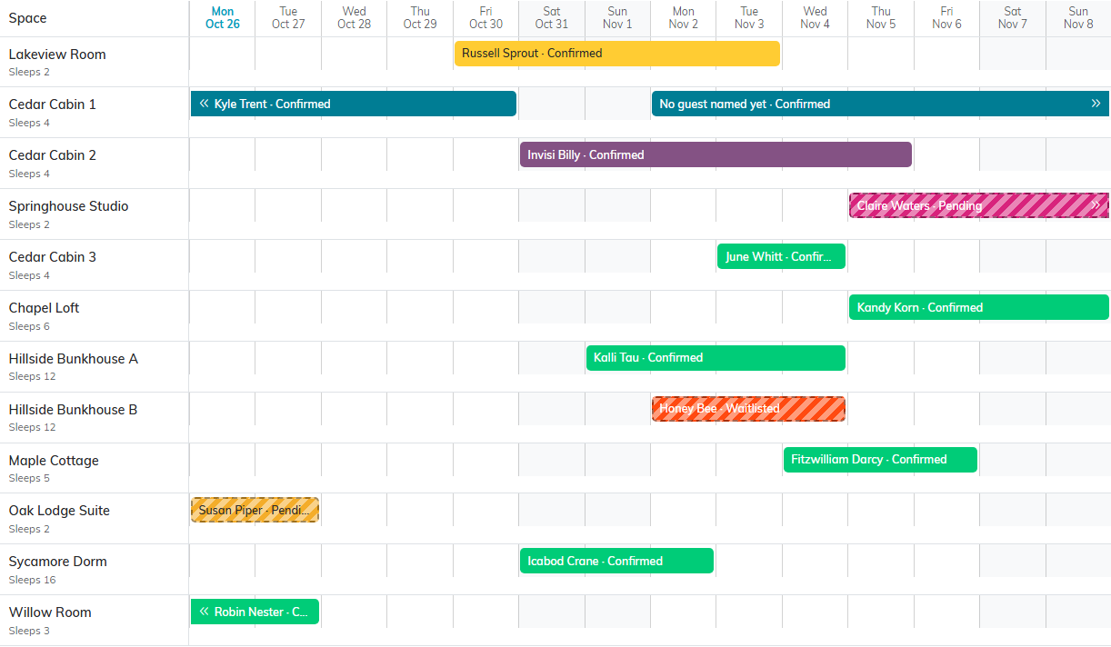Screen dimensions: 1111x647
Task: Open the Claire Waters pending booking
Action: click(x=979, y=205)
